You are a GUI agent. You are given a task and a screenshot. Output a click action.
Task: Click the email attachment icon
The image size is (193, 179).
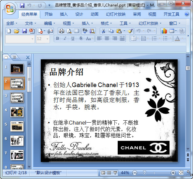coord(50,31)
